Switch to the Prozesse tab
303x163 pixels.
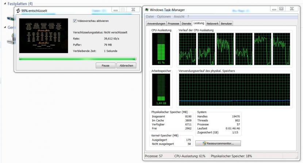click(173, 23)
